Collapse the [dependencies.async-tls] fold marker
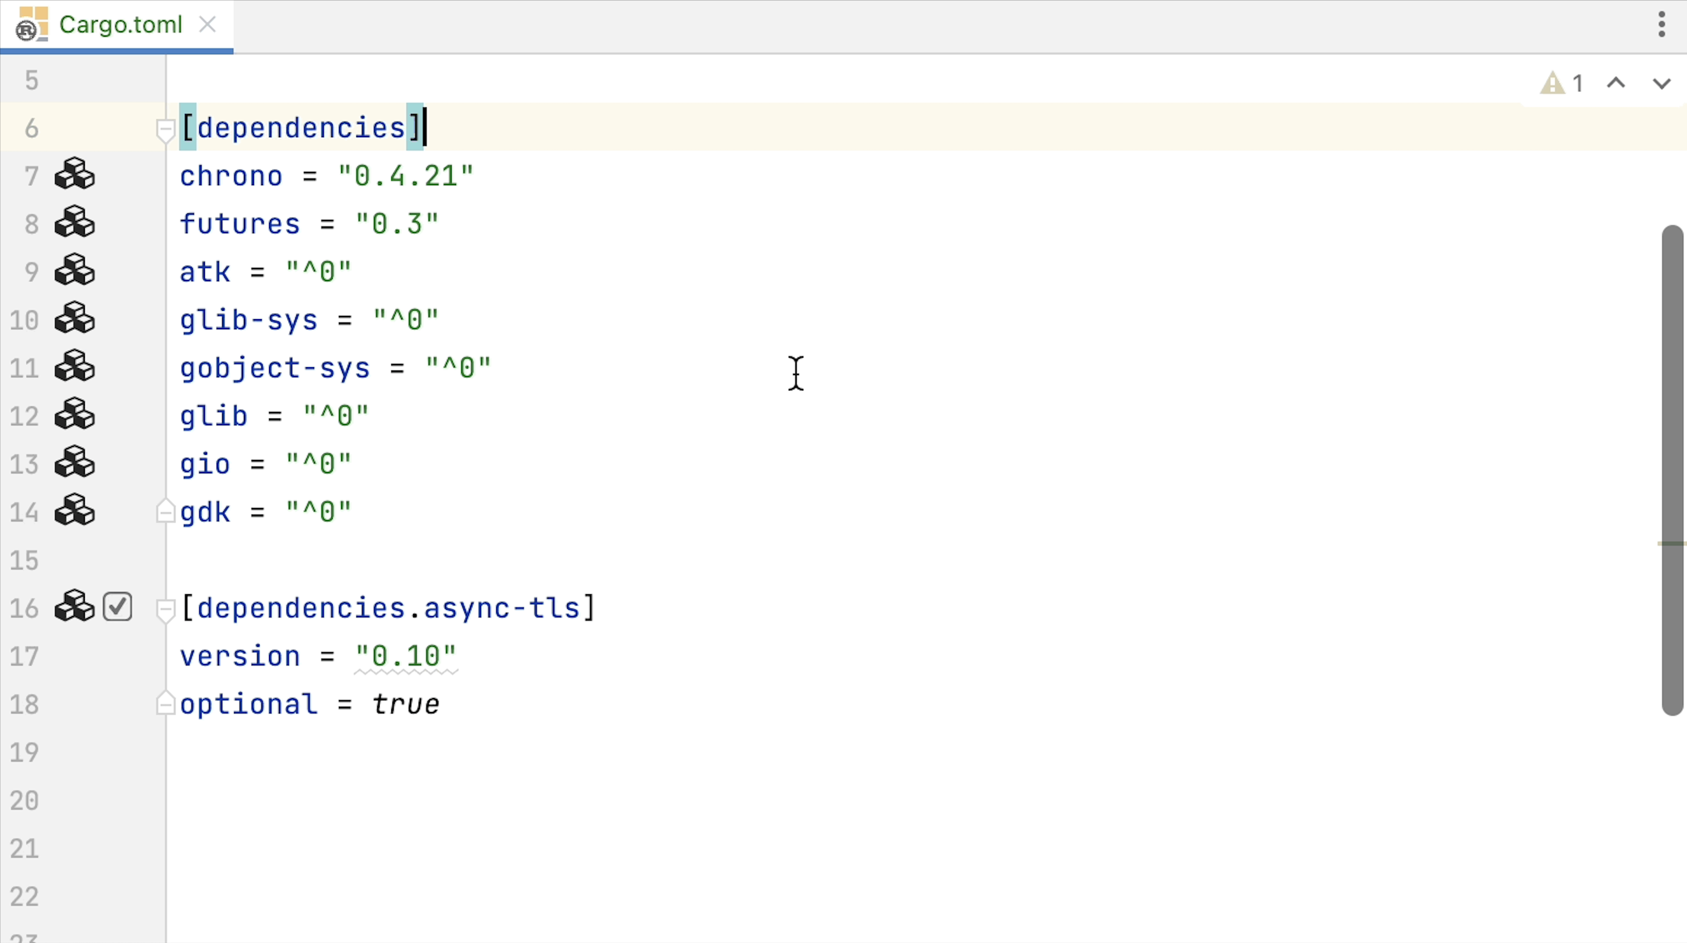Screen dimensions: 1687x943 [165, 609]
